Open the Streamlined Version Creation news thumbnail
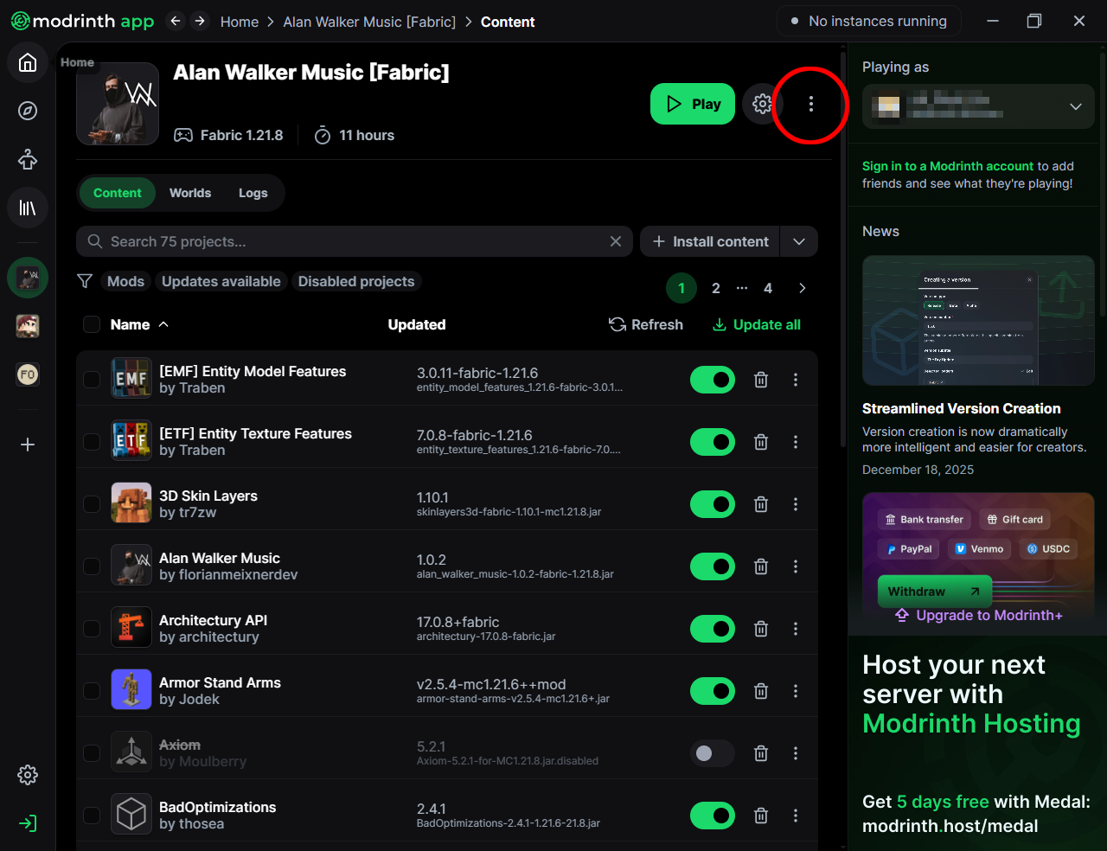The image size is (1107, 851). point(978,321)
